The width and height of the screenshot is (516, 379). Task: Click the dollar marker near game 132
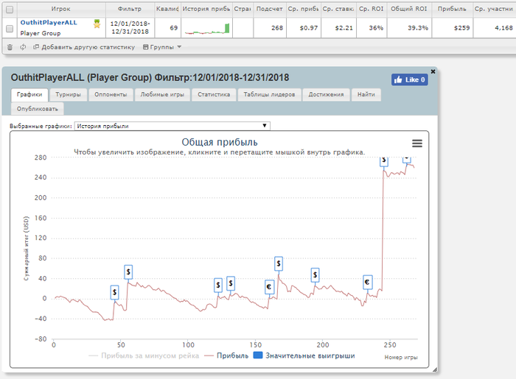pyautogui.click(x=231, y=283)
